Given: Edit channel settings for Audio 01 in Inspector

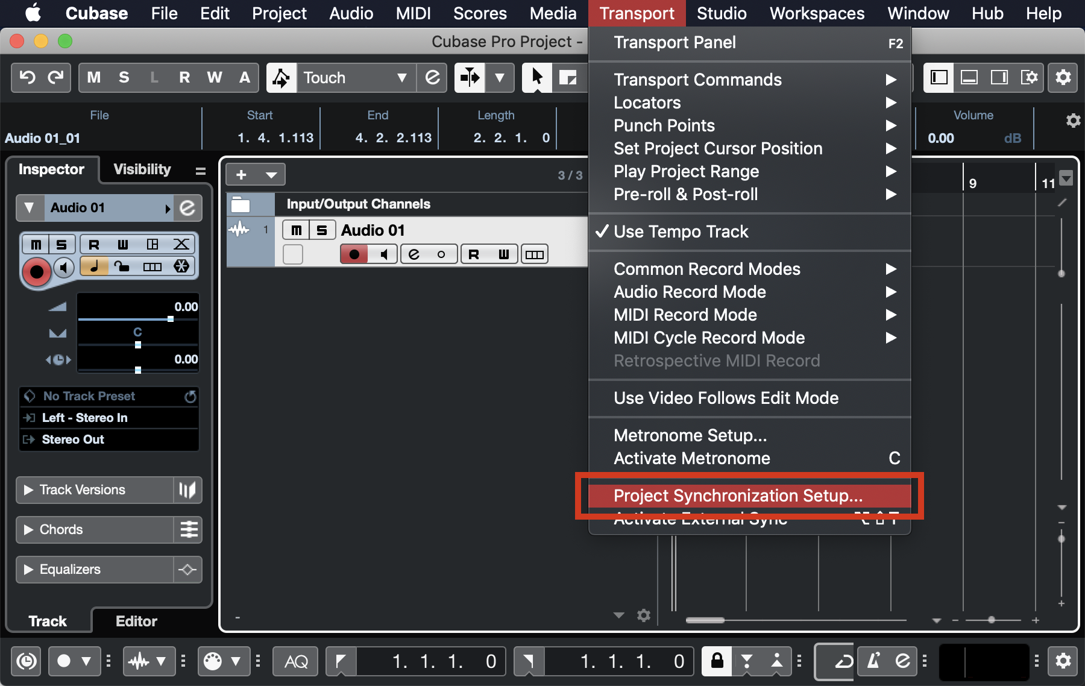Looking at the screenshot, I should [187, 208].
